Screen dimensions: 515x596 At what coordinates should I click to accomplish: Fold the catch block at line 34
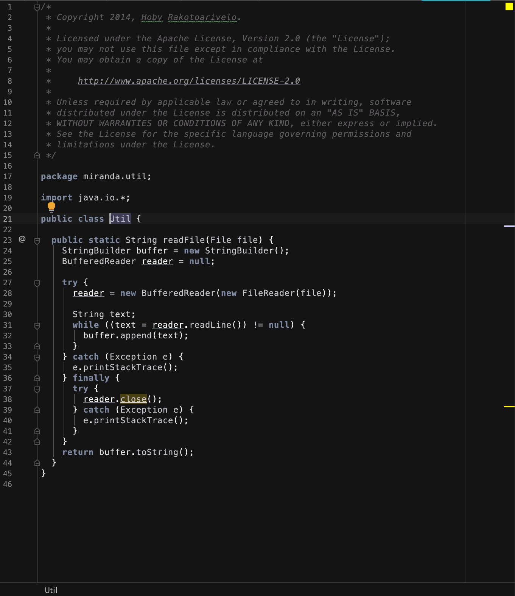click(x=37, y=357)
